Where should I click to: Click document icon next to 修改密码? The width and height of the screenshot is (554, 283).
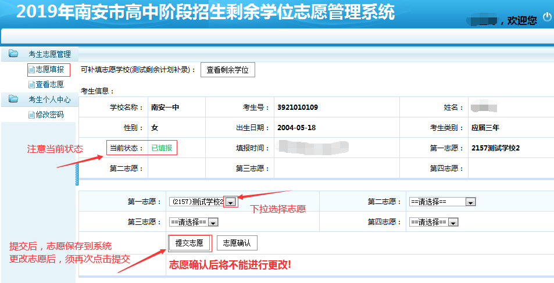32,115
